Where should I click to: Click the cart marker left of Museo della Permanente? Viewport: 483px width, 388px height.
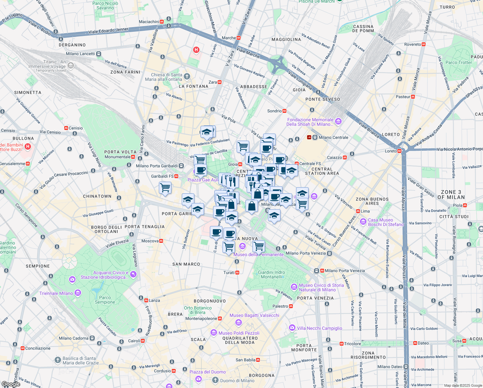pos(229,247)
